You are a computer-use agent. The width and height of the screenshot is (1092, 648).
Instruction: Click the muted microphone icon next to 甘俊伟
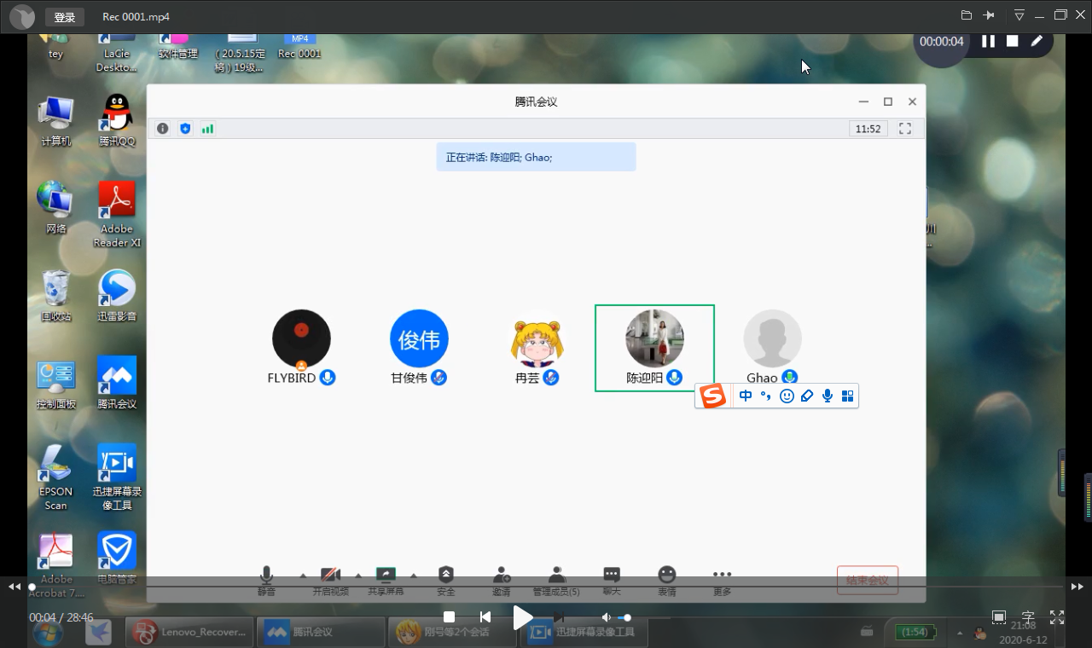(439, 377)
